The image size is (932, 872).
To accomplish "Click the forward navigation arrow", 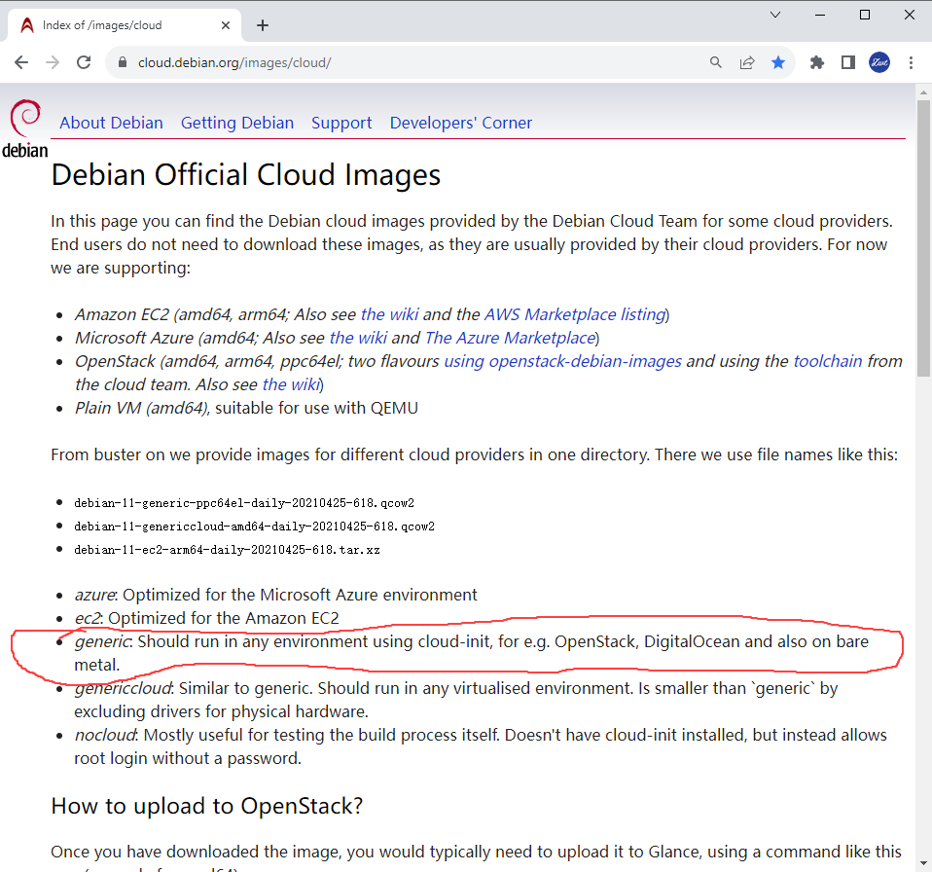I will click(53, 62).
